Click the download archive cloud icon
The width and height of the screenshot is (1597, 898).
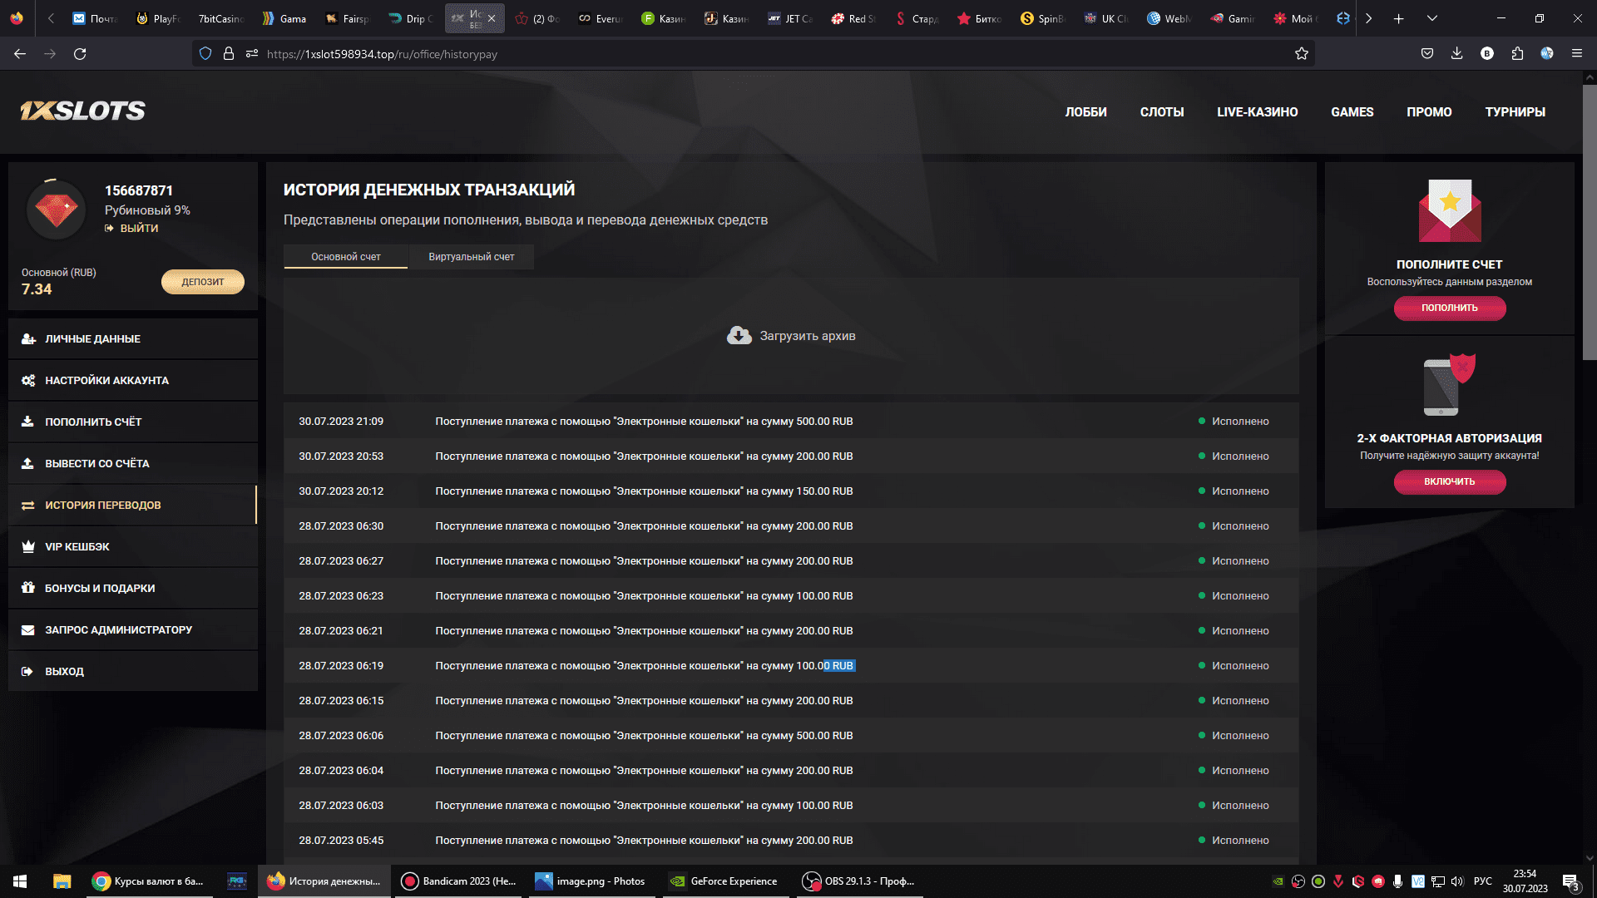tap(739, 335)
